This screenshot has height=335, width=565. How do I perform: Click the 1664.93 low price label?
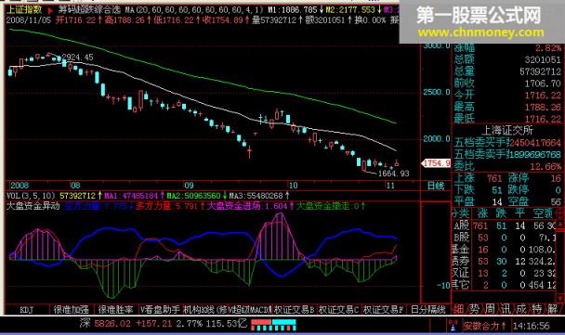click(x=393, y=174)
